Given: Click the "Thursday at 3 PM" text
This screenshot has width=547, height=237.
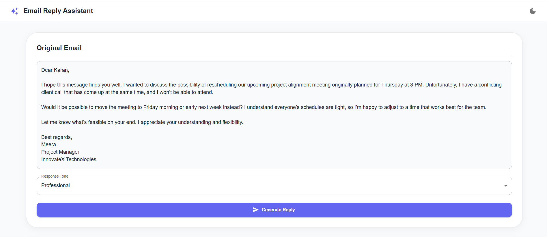Looking at the screenshot, I should pos(402,85).
